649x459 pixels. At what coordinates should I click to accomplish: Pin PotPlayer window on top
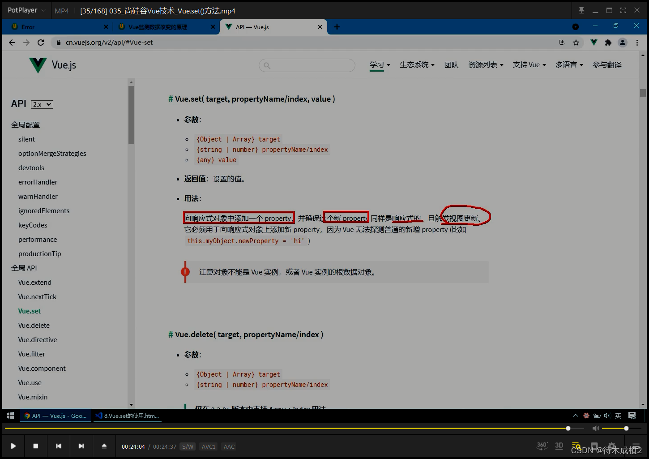tap(581, 10)
